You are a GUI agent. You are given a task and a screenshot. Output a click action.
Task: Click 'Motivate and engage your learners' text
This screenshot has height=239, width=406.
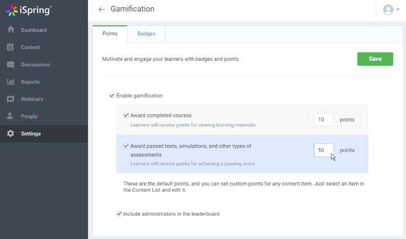coord(170,59)
